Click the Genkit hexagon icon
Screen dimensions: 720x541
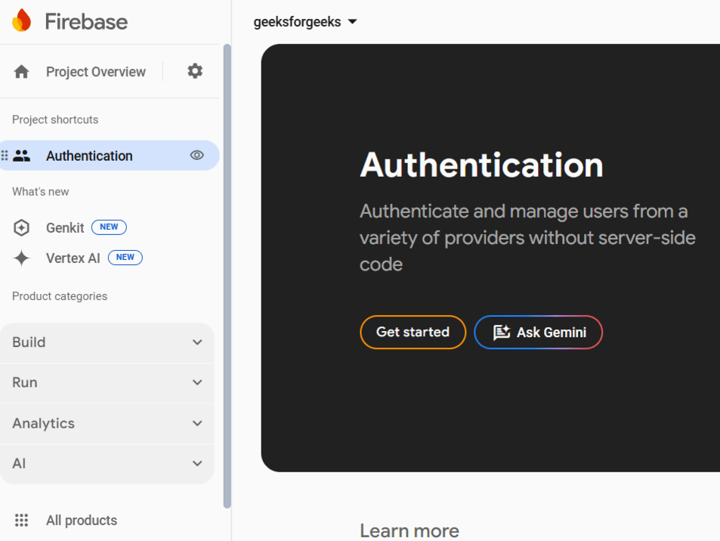click(x=22, y=227)
